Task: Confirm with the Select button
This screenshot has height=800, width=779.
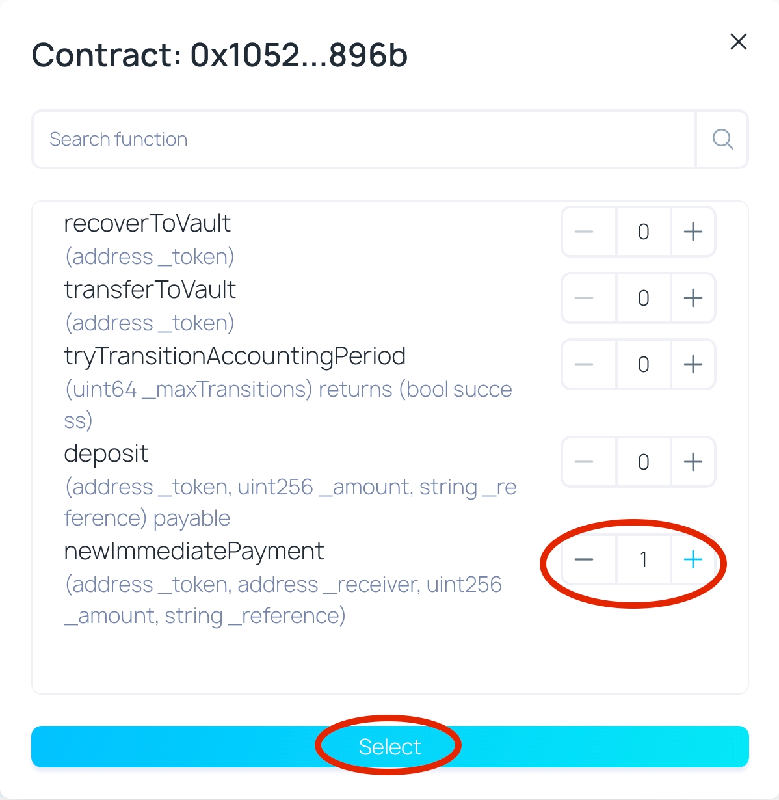Action: coord(390,747)
